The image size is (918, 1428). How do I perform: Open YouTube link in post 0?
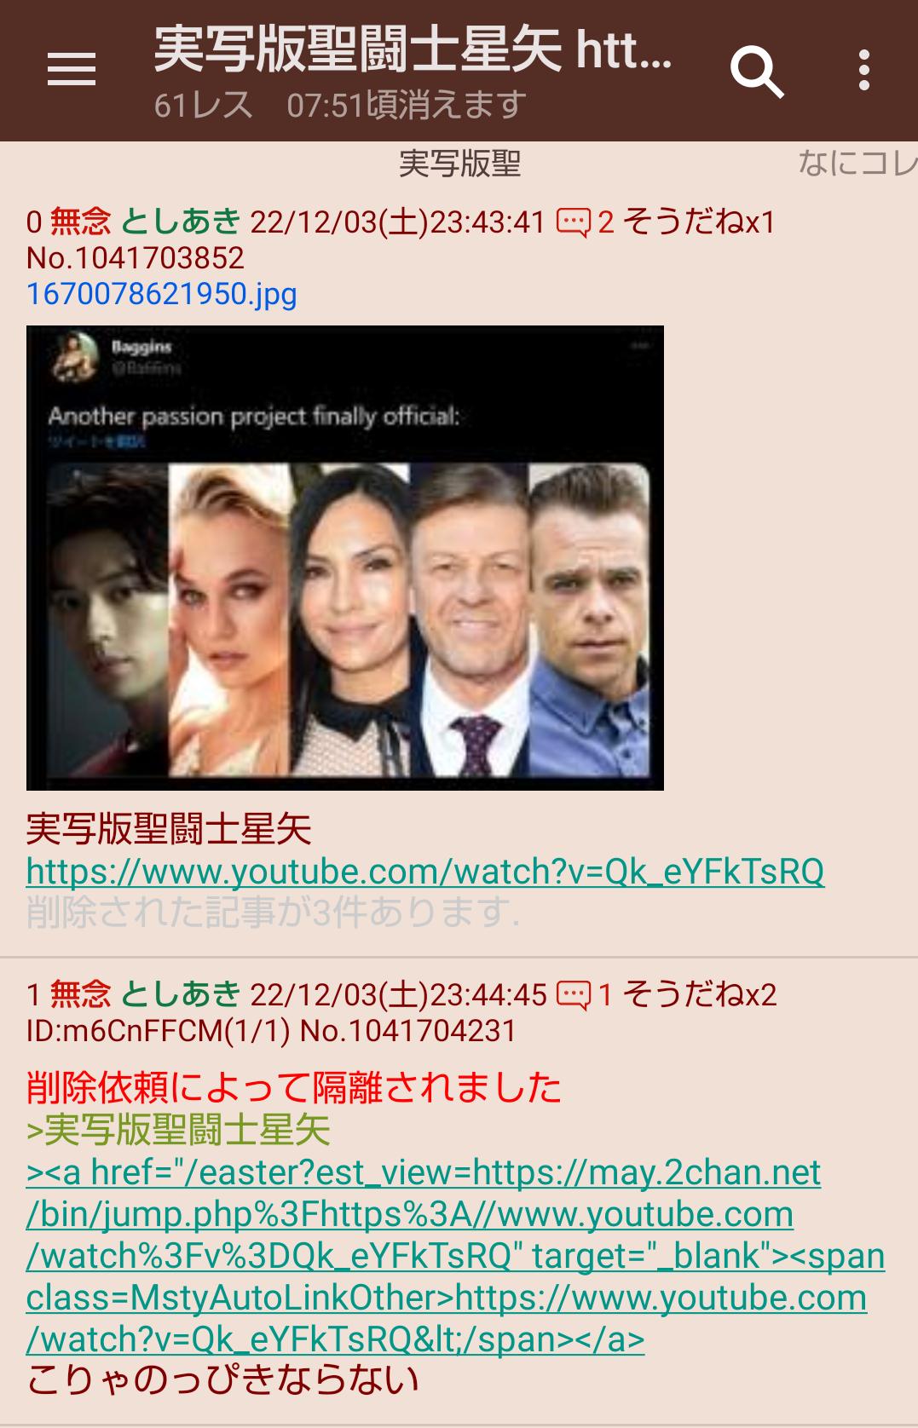(425, 872)
